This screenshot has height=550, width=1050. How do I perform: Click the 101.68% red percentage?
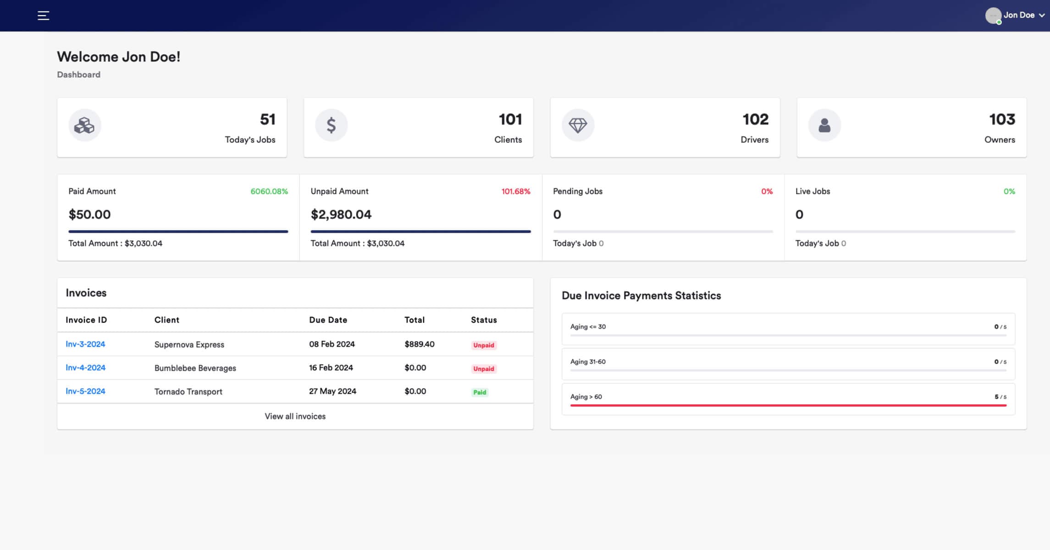pos(516,192)
